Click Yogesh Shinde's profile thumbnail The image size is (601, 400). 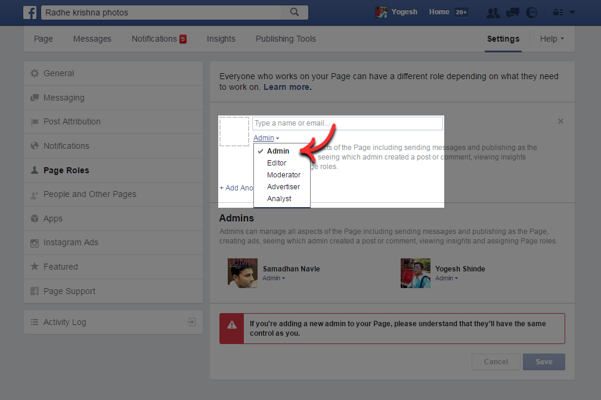(x=416, y=273)
